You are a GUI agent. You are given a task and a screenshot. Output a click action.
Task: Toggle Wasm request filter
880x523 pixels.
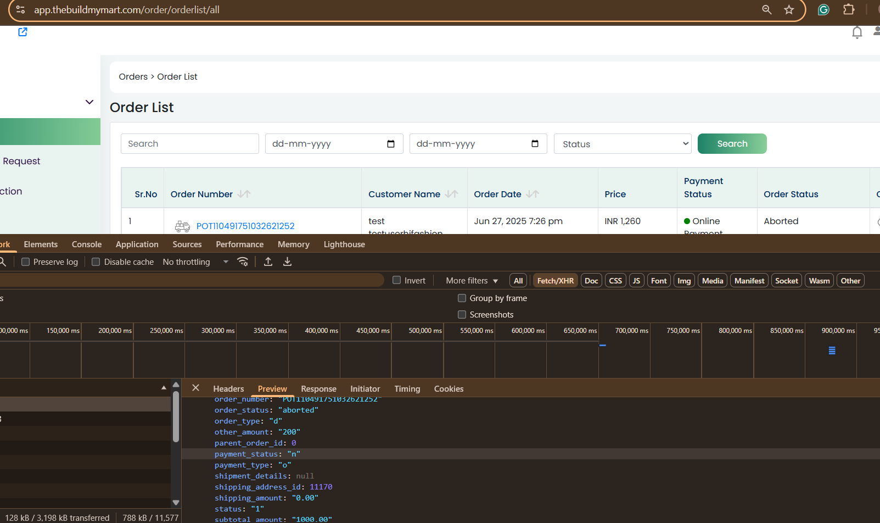coord(820,281)
